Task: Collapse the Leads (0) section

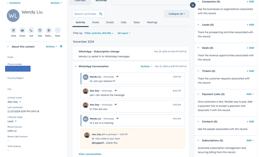Action: 198,25
